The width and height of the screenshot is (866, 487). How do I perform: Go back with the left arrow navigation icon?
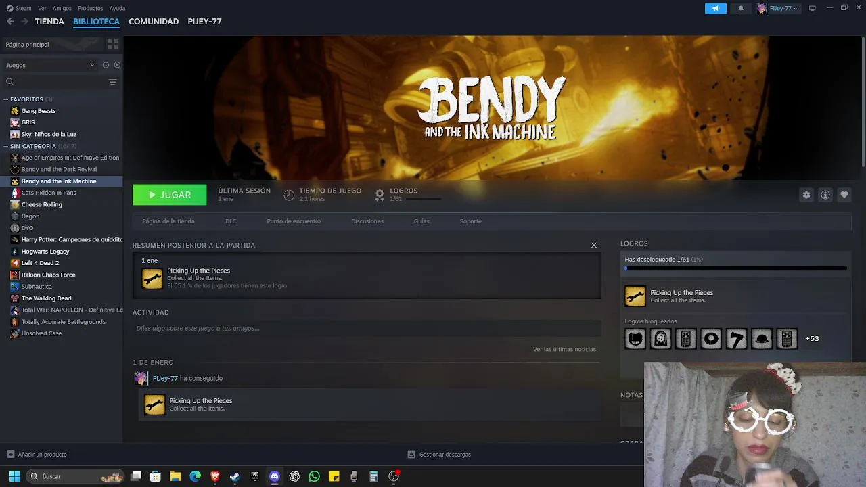pyautogui.click(x=10, y=22)
